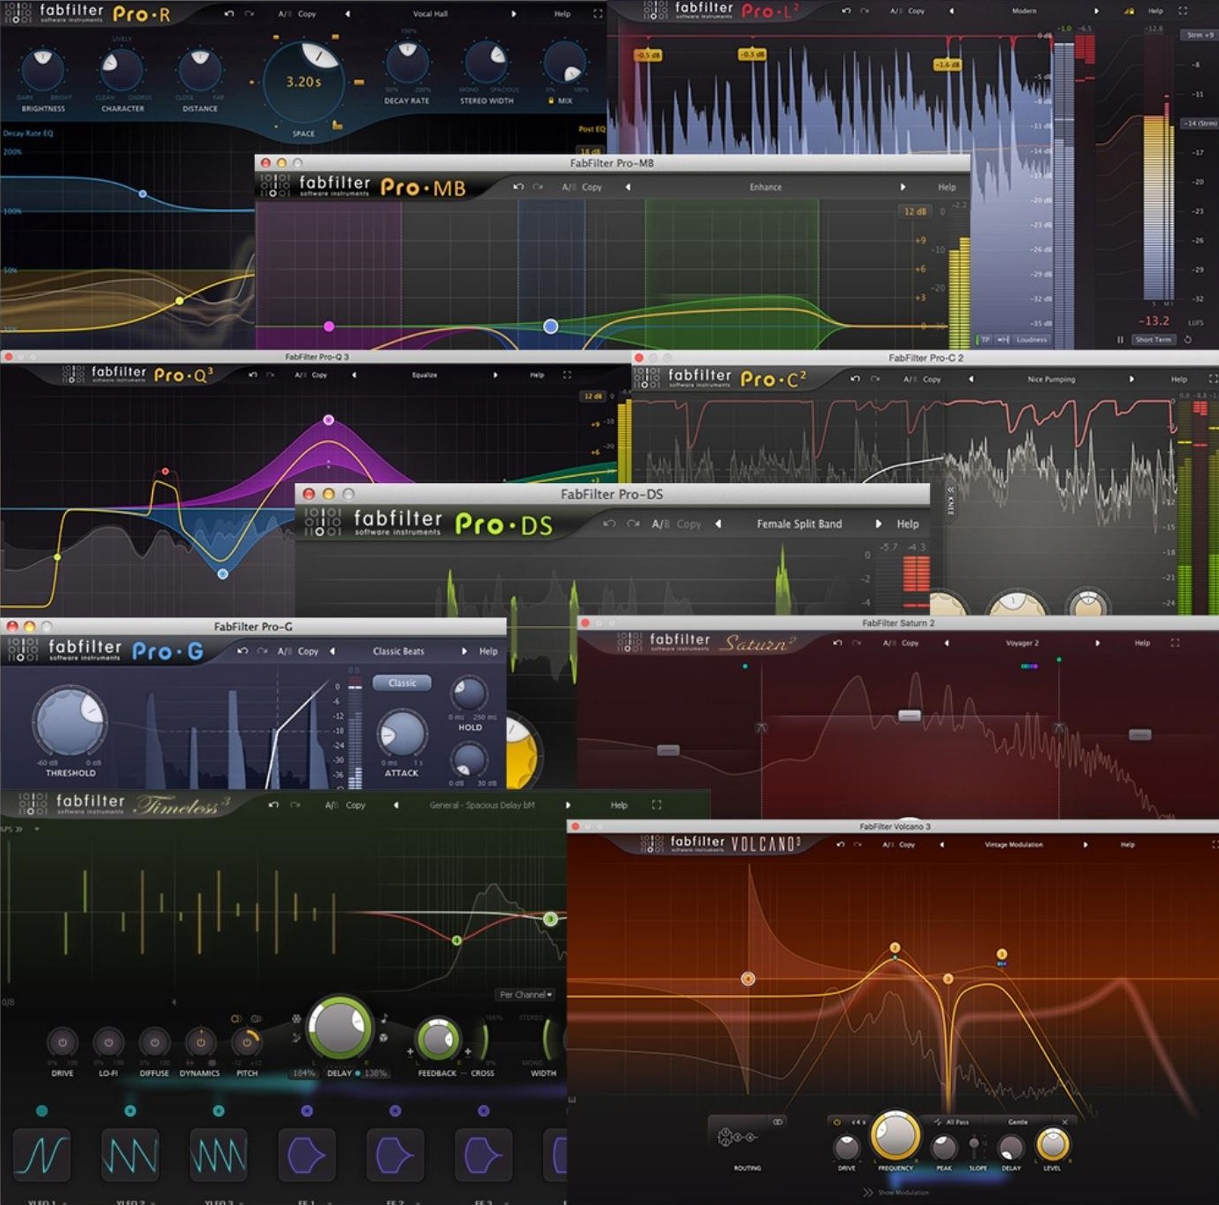
Task: Click 12 dB display range in Pro-MB
Action: (x=915, y=211)
